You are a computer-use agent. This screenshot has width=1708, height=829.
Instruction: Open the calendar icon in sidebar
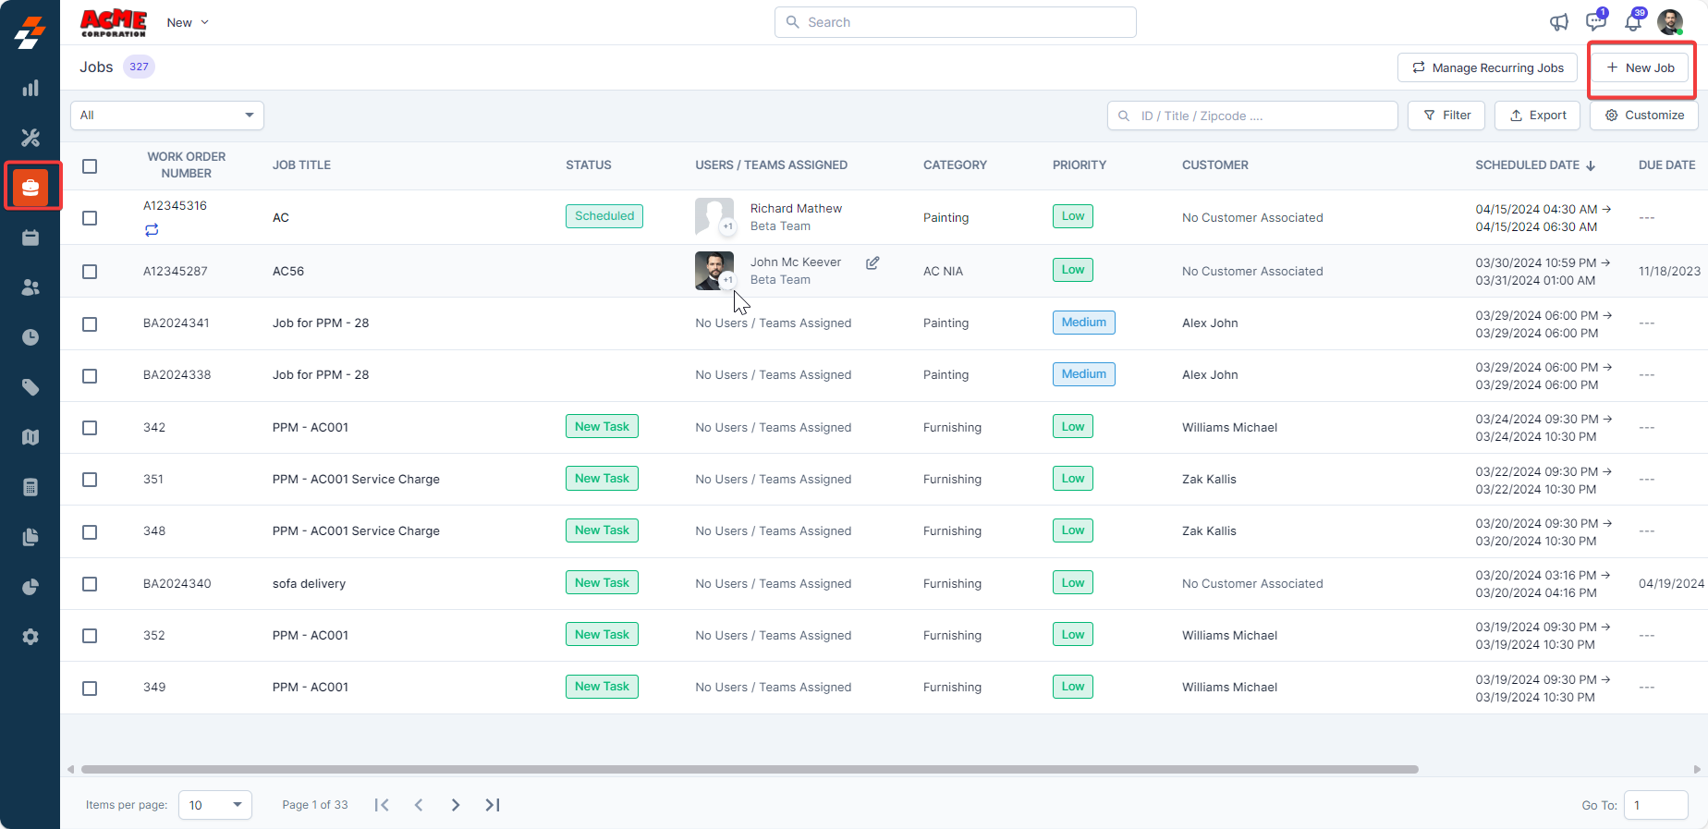[x=30, y=238]
